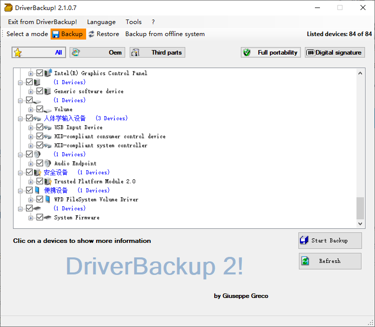Switch to Restore mode

pyautogui.click(x=104, y=34)
